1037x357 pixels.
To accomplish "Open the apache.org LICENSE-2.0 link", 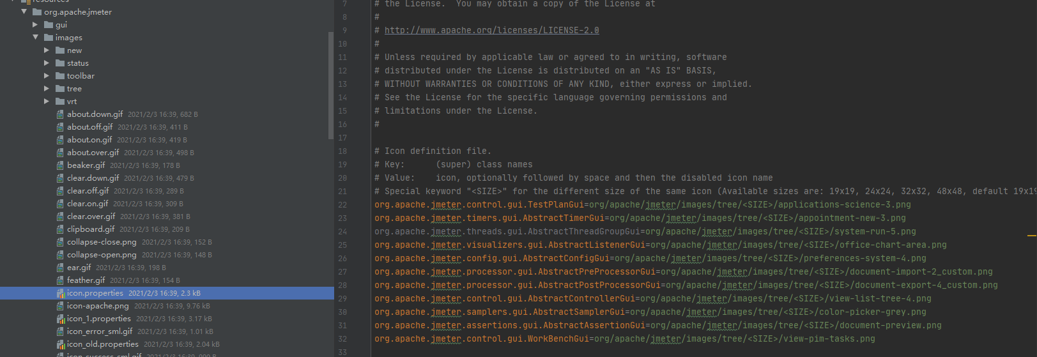I will click(x=491, y=30).
